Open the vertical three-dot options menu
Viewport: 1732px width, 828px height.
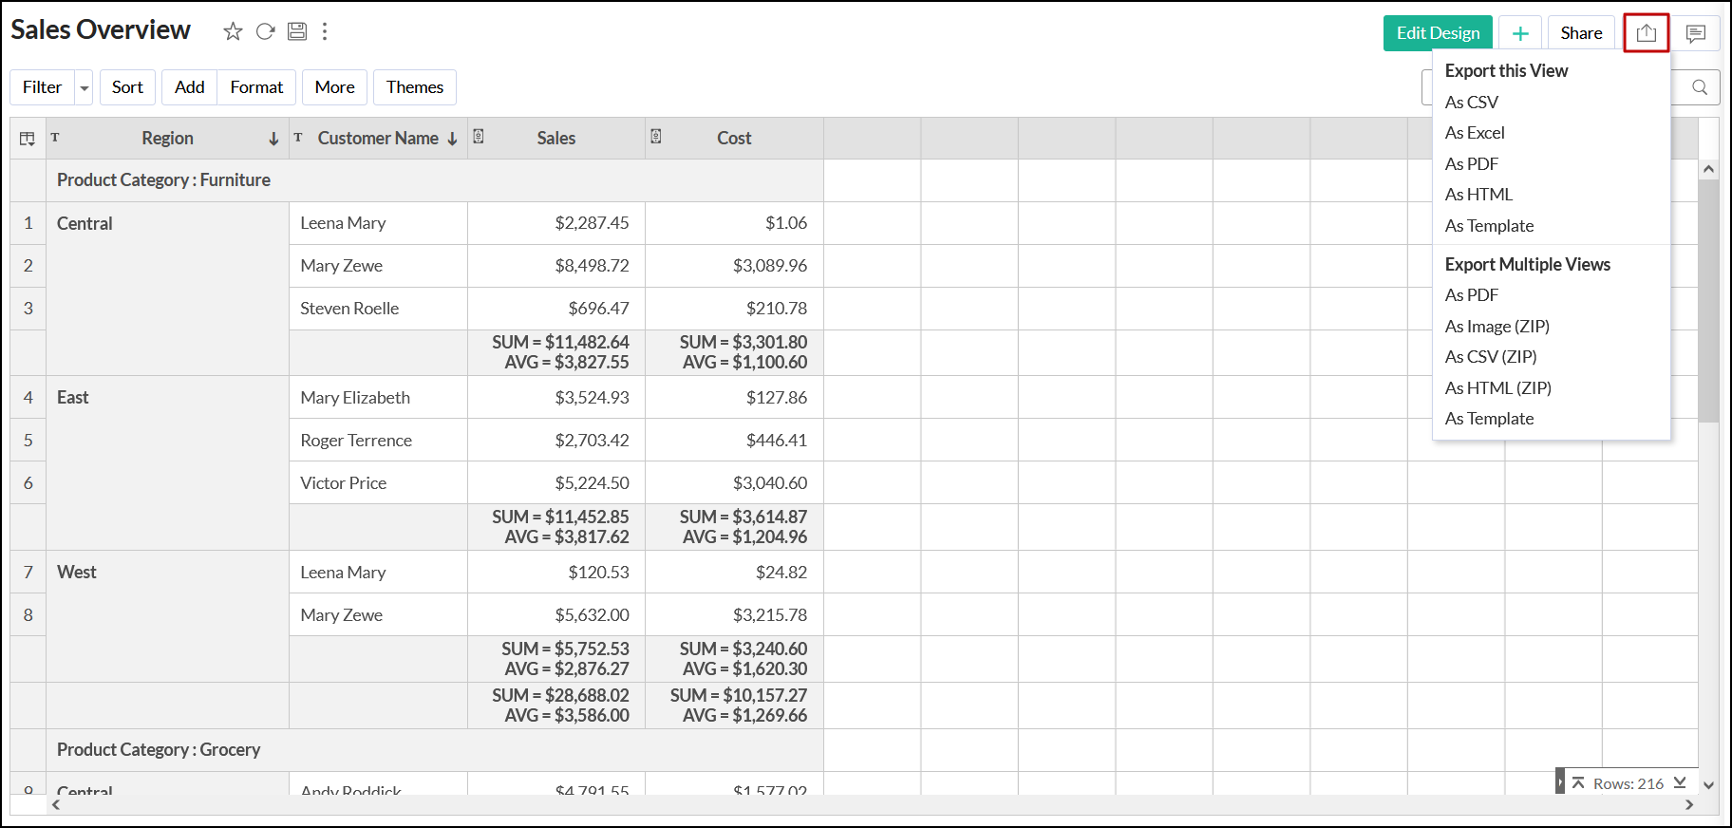[x=325, y=31]
